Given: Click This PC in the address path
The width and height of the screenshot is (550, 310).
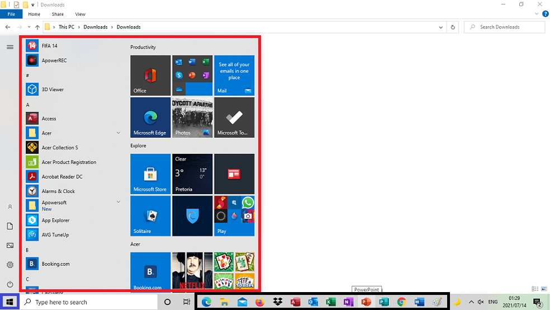Looking at the screenshot, I should [67, 27].
